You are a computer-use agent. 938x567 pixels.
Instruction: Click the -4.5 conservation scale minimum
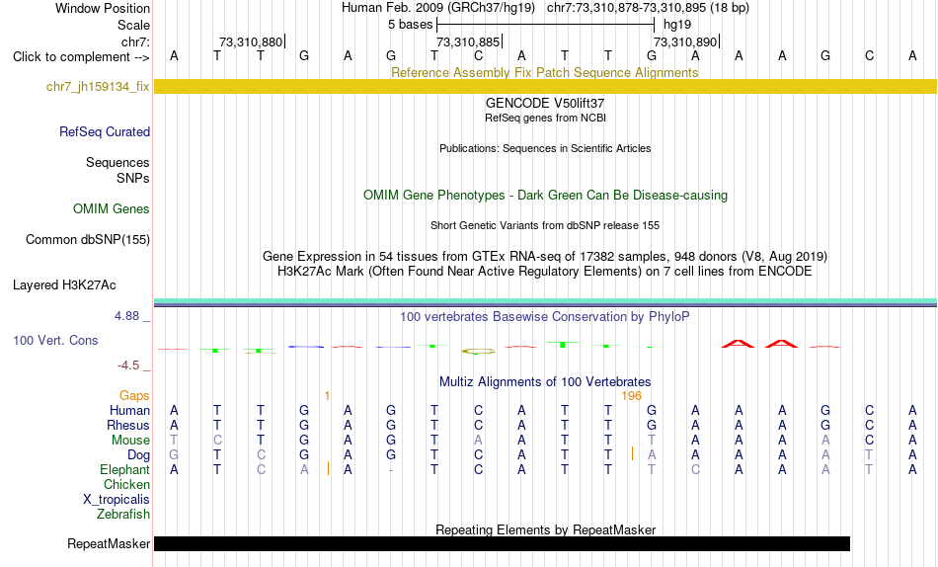coord(128,365)
